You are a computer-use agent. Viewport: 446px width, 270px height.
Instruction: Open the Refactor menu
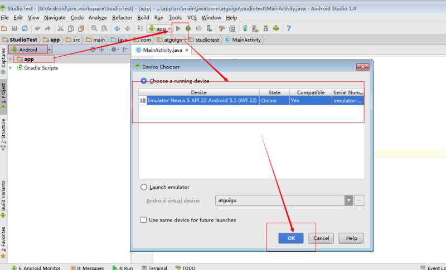[x=122, y=18]
